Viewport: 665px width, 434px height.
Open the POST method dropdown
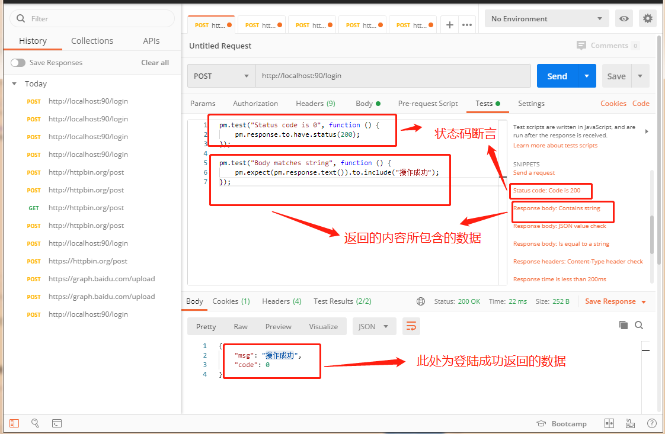(x=222, y=76)
